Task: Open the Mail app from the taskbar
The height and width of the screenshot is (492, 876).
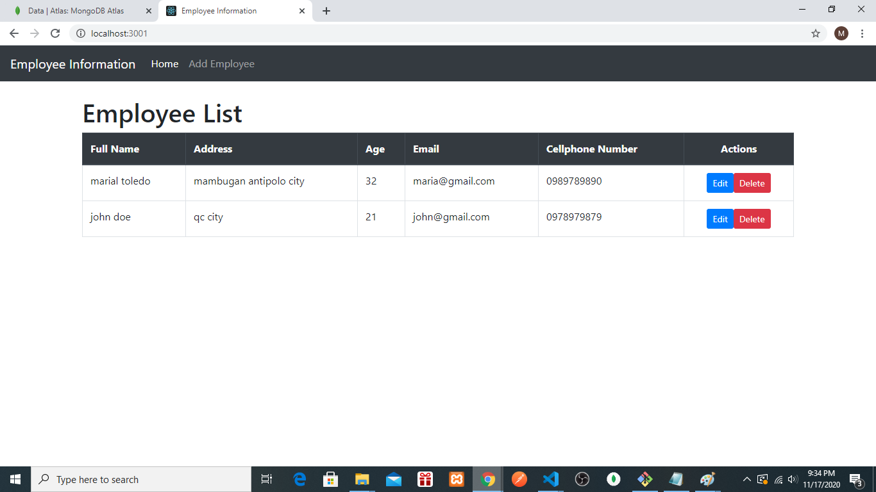Action: coord(393,479)
